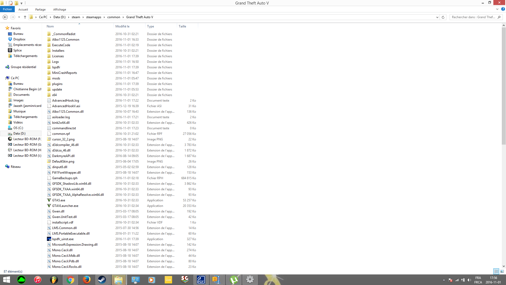Expand the ribbon with the chevron

(497, 9)
